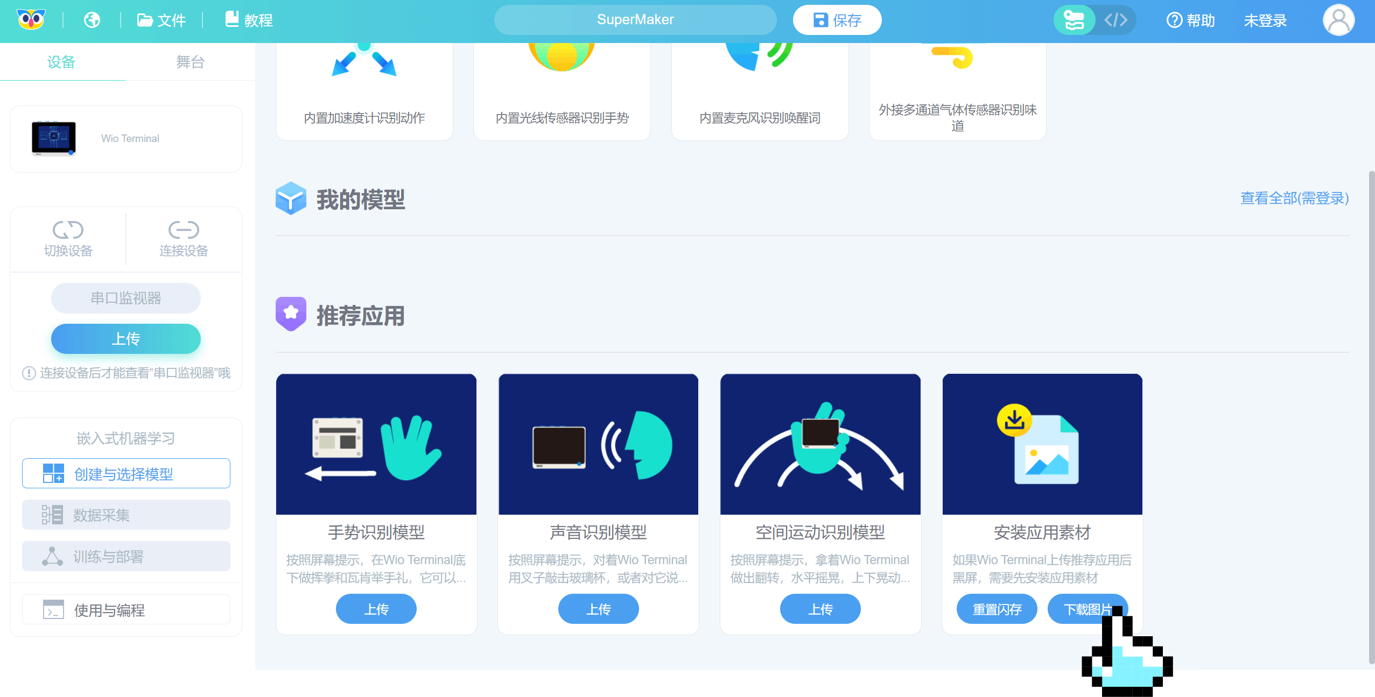Switch to block mode toggle
1375x697 pixels.
coord(1074,20)
